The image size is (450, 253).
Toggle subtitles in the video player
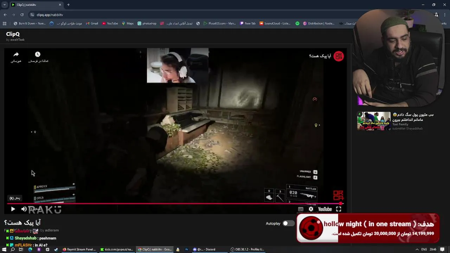[301, 209]
